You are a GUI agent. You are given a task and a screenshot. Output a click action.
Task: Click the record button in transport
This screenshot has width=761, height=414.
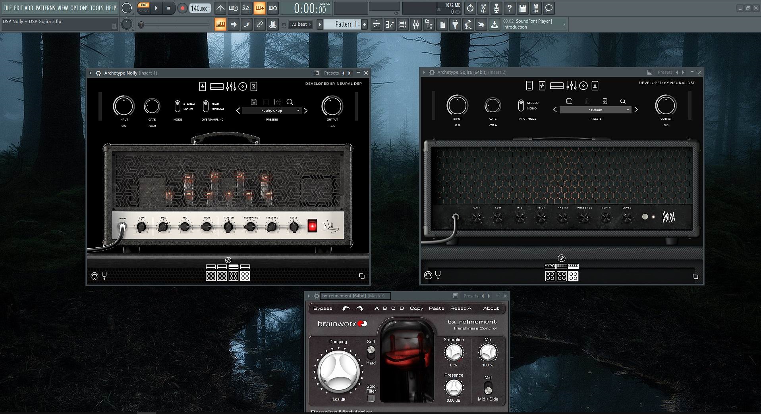182,8
